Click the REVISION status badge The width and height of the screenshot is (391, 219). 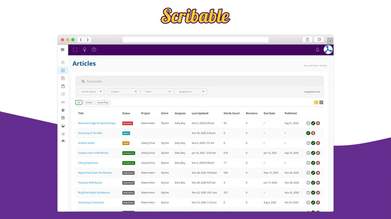(127, 123)
